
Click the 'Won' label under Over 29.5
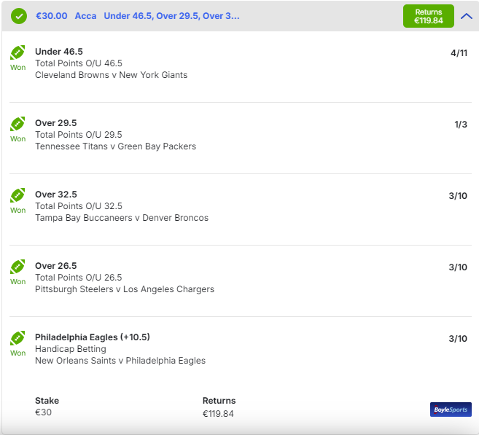point(17,139)
